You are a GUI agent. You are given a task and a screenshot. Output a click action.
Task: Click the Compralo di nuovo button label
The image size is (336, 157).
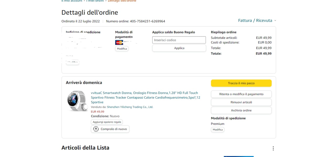pos(114,129)
